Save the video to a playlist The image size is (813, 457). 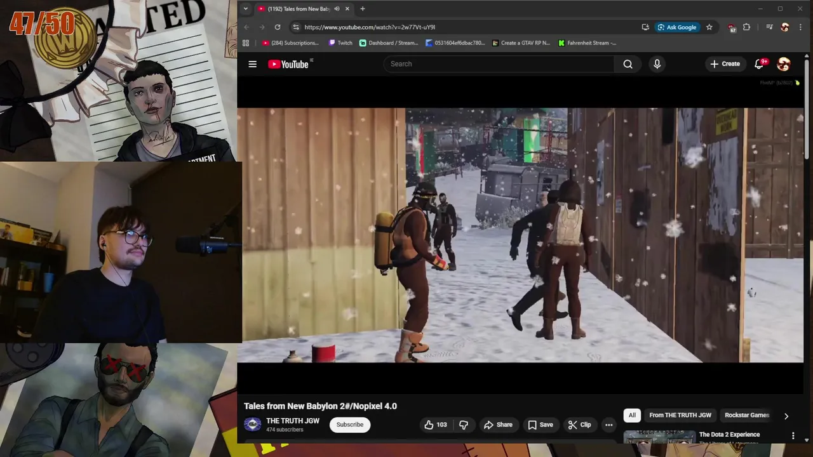coord(541,425)
